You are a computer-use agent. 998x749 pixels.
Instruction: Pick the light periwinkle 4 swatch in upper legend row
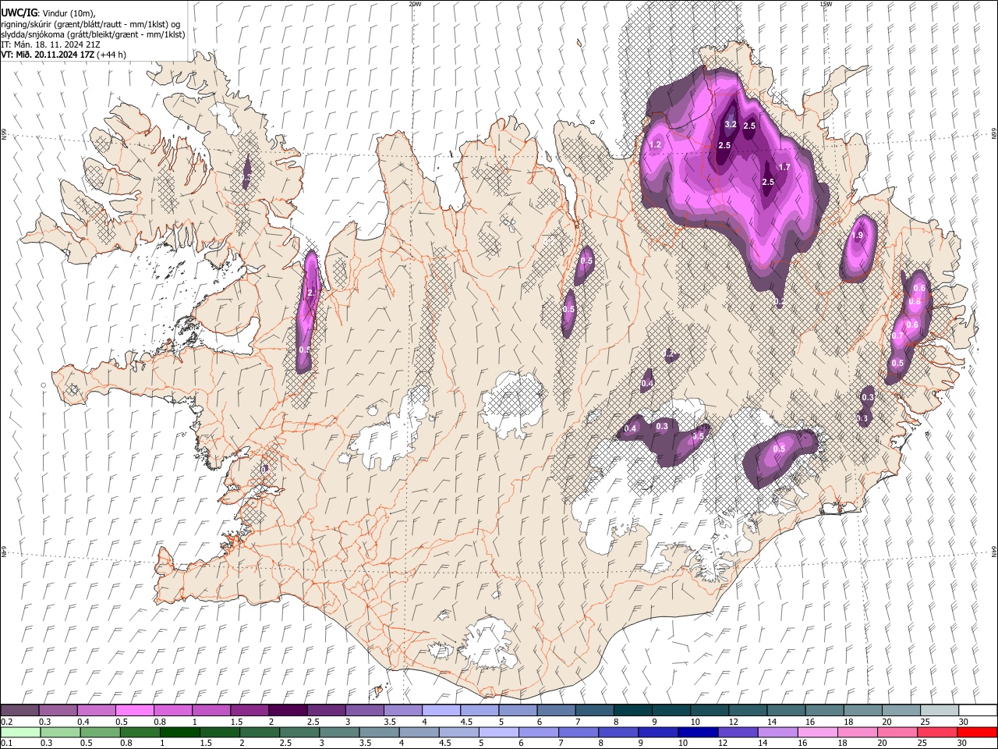click(x=441, y=711)
